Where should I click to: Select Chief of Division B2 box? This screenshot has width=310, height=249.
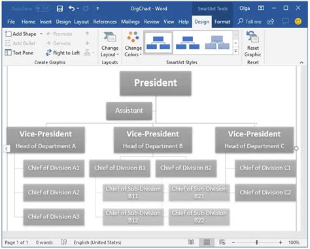click(186, 168)
